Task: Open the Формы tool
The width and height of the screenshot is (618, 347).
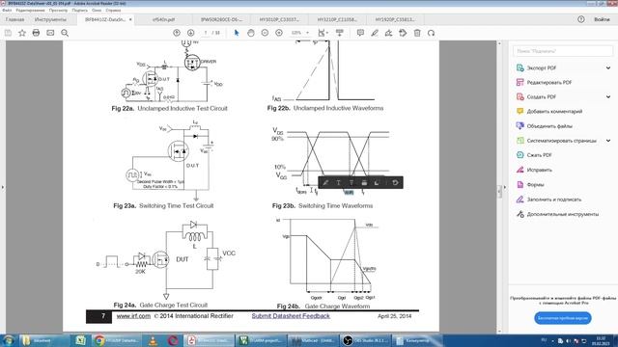Action: tap(535, 184)
